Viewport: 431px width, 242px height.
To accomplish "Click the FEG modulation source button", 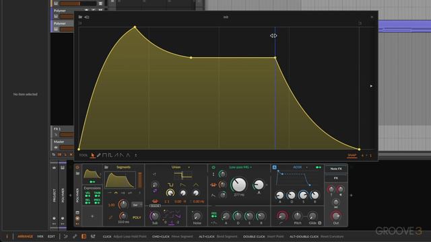I will (x=214, y=214).
